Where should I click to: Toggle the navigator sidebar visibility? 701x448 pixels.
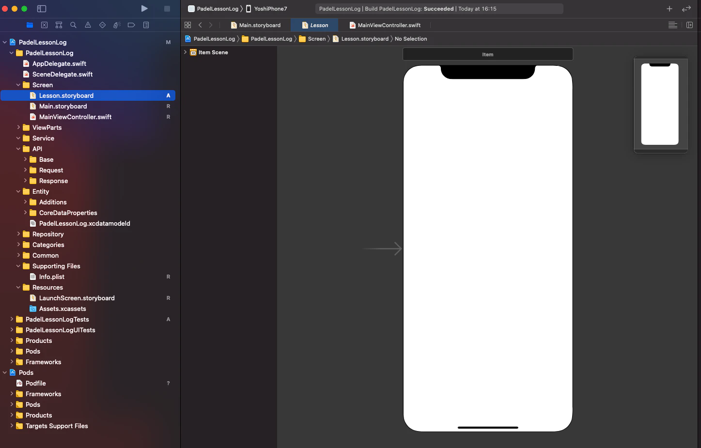(42, 9)
